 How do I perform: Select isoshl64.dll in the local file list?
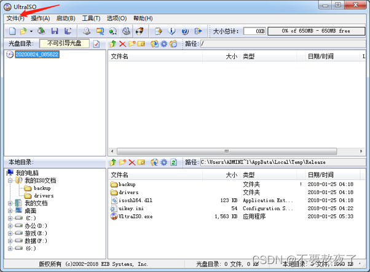135,200
